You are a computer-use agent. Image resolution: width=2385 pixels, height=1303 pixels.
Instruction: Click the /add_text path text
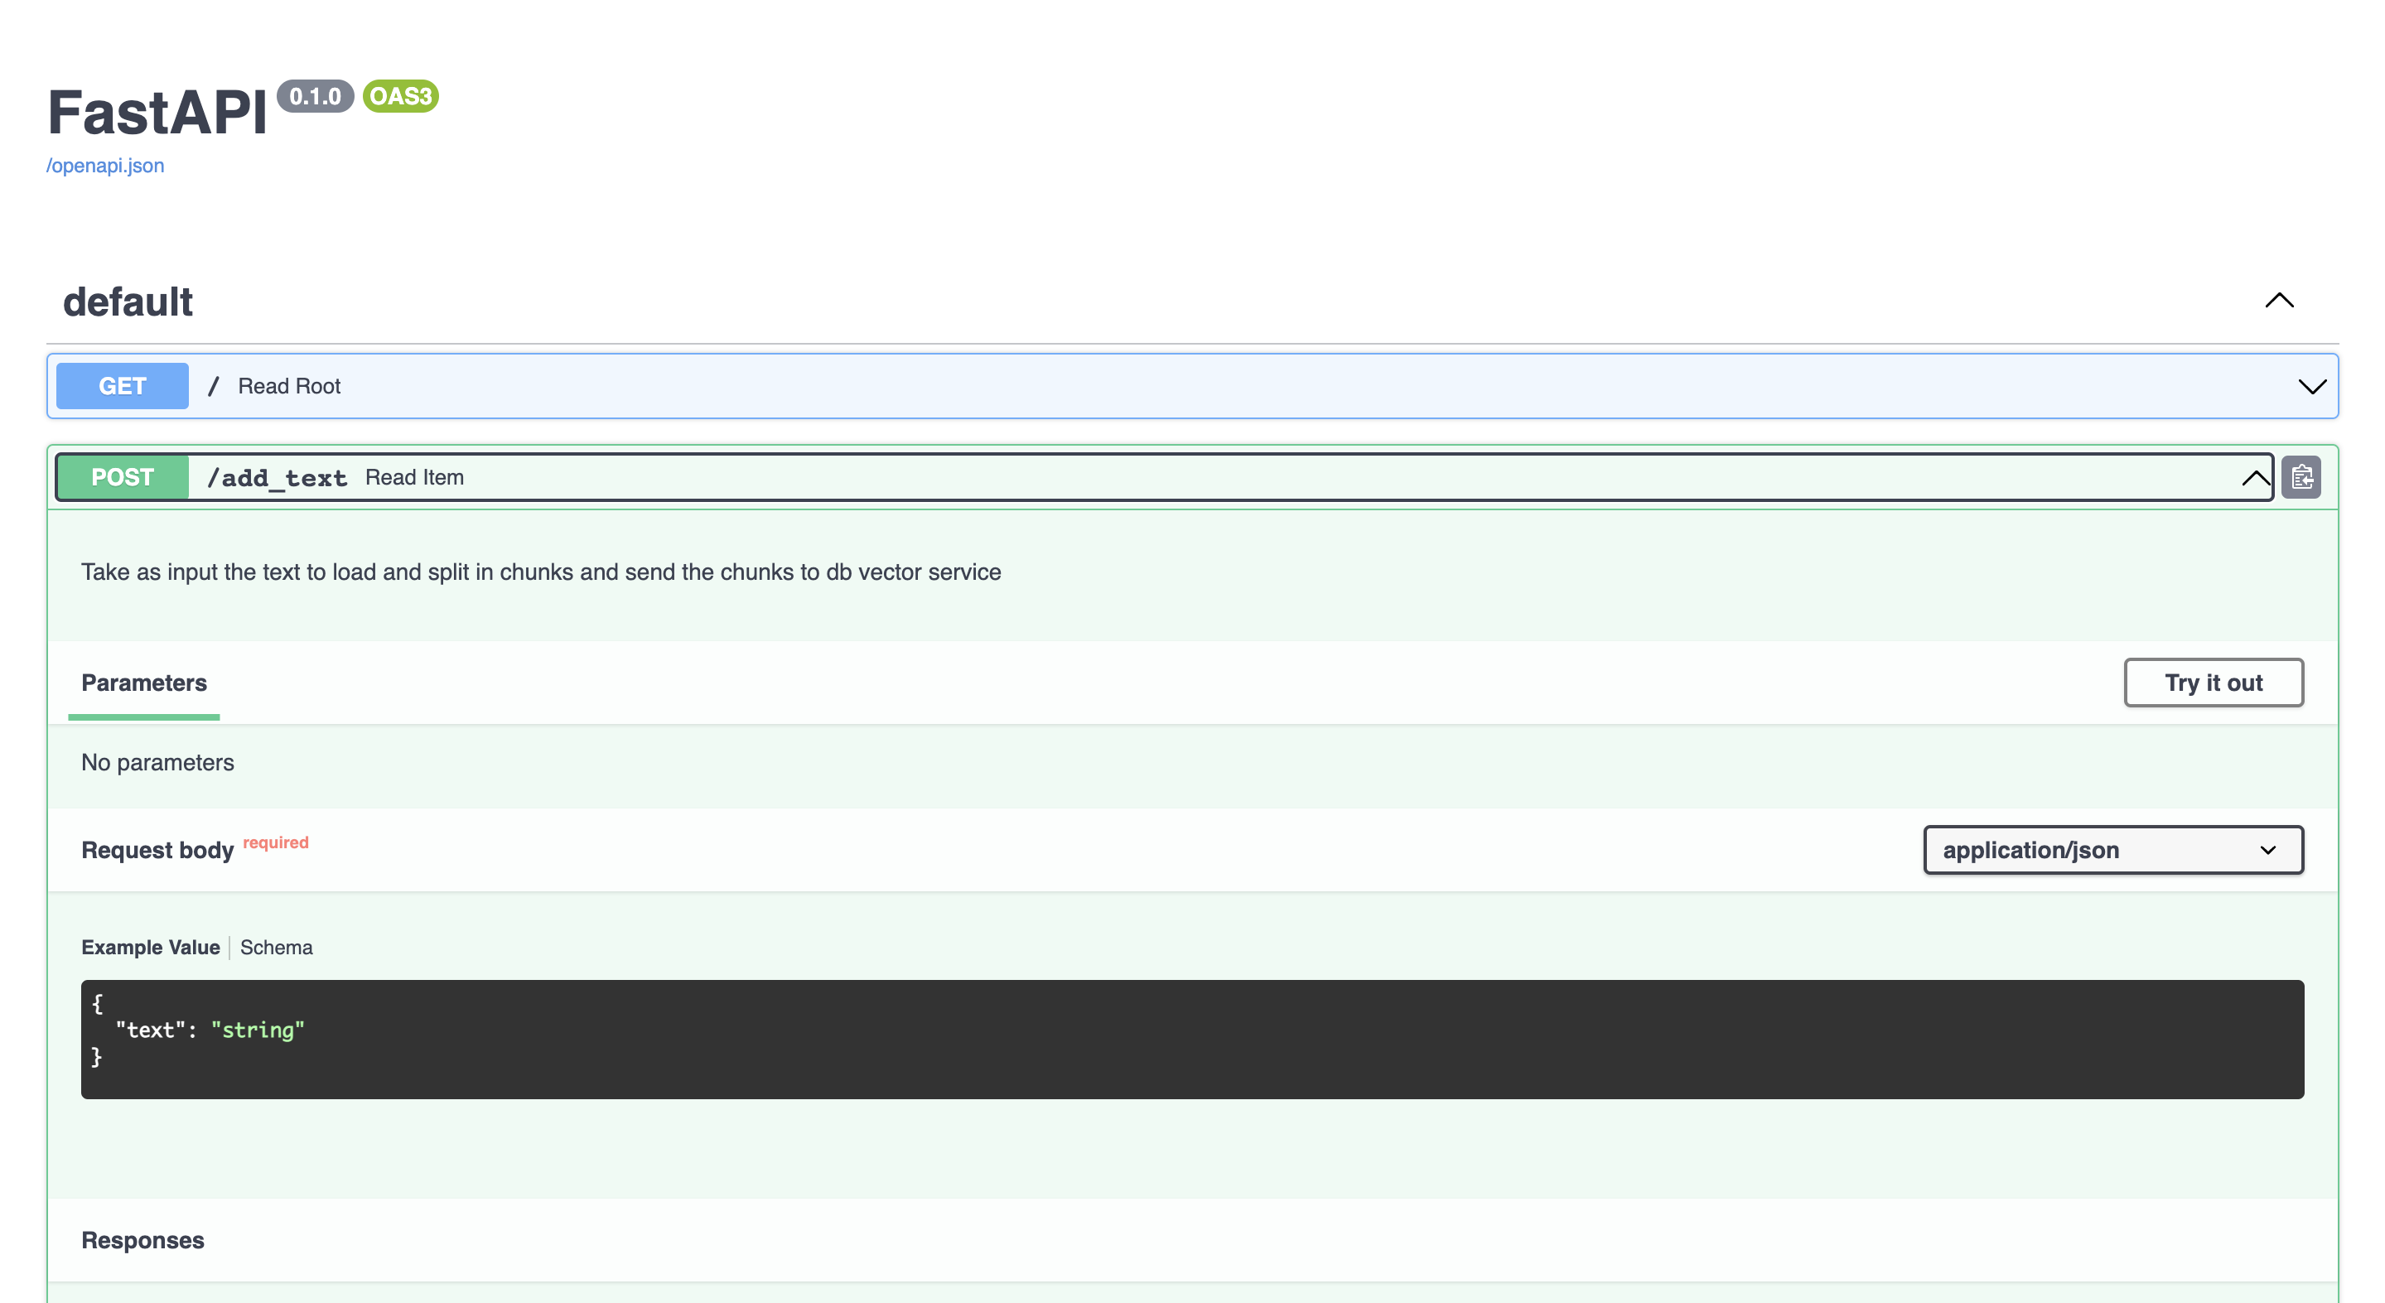tap(276, 478)
